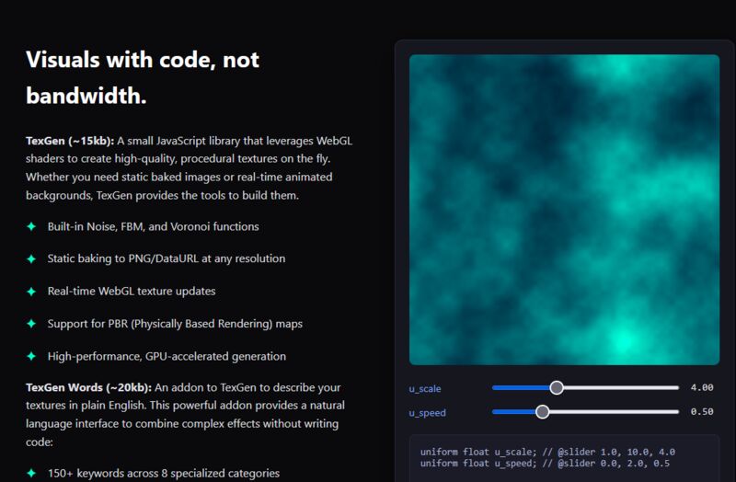
Task: Click the bold 'TexGen (~15kb):' text
Action: point(70,141)
